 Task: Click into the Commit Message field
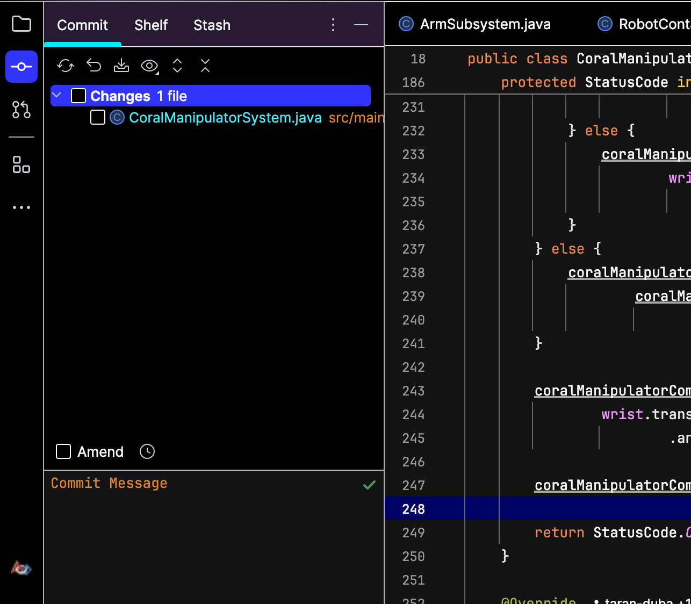tap(214, 537)
